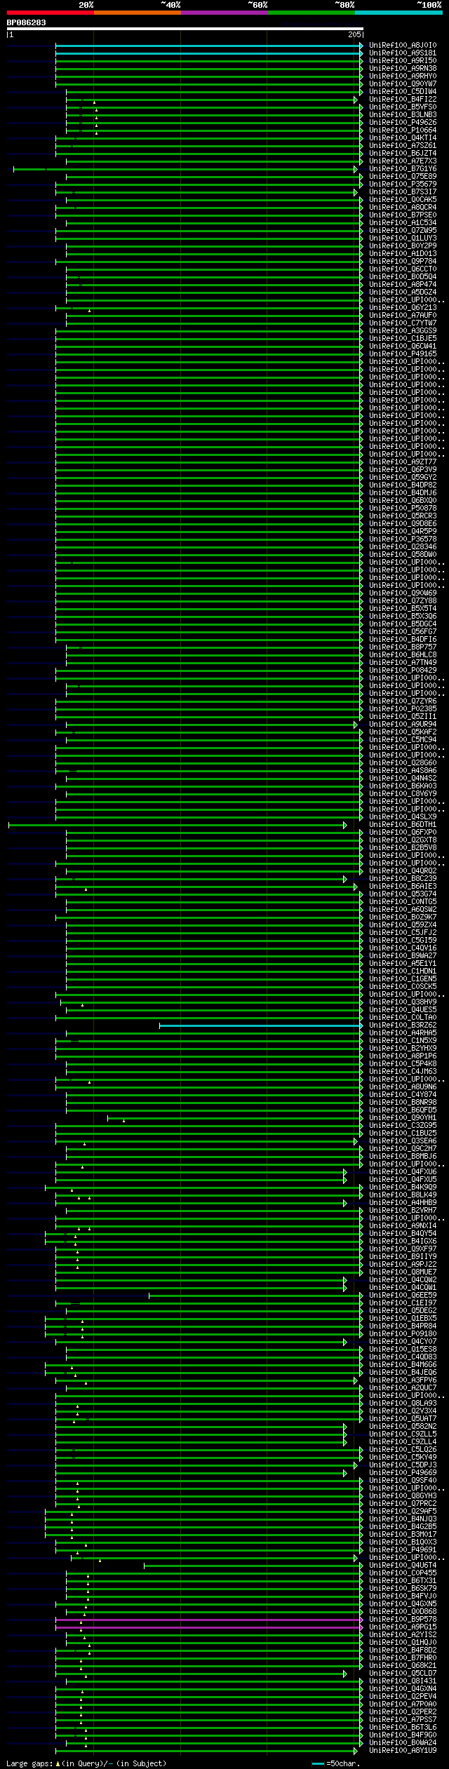Click the green alignment bar of B6DTH1
Viewport: 449px width, 1769px height.
point(176,826)
